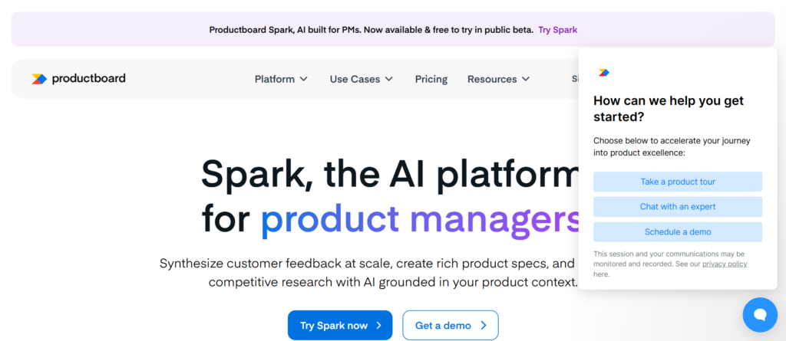Screen dimensions: 786x341
Task: Select Chat with an expert option
Action: tap(678, 207)
